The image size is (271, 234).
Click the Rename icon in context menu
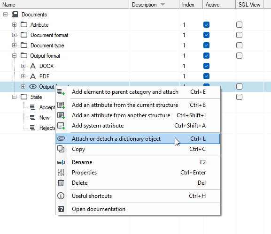(61, 162)
